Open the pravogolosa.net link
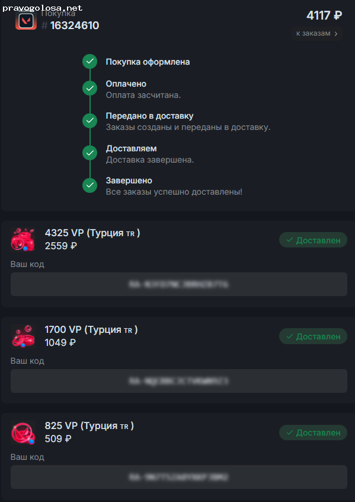 (x=41, y=9)
